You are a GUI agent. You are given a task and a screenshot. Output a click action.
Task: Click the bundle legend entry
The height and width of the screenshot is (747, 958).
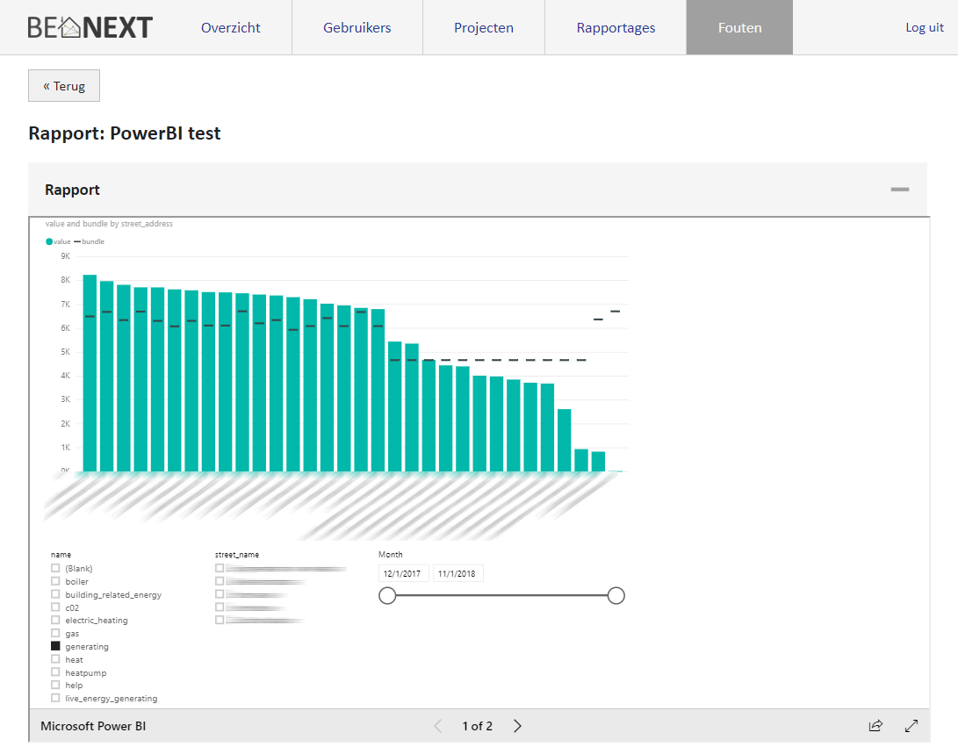point(90,242)
